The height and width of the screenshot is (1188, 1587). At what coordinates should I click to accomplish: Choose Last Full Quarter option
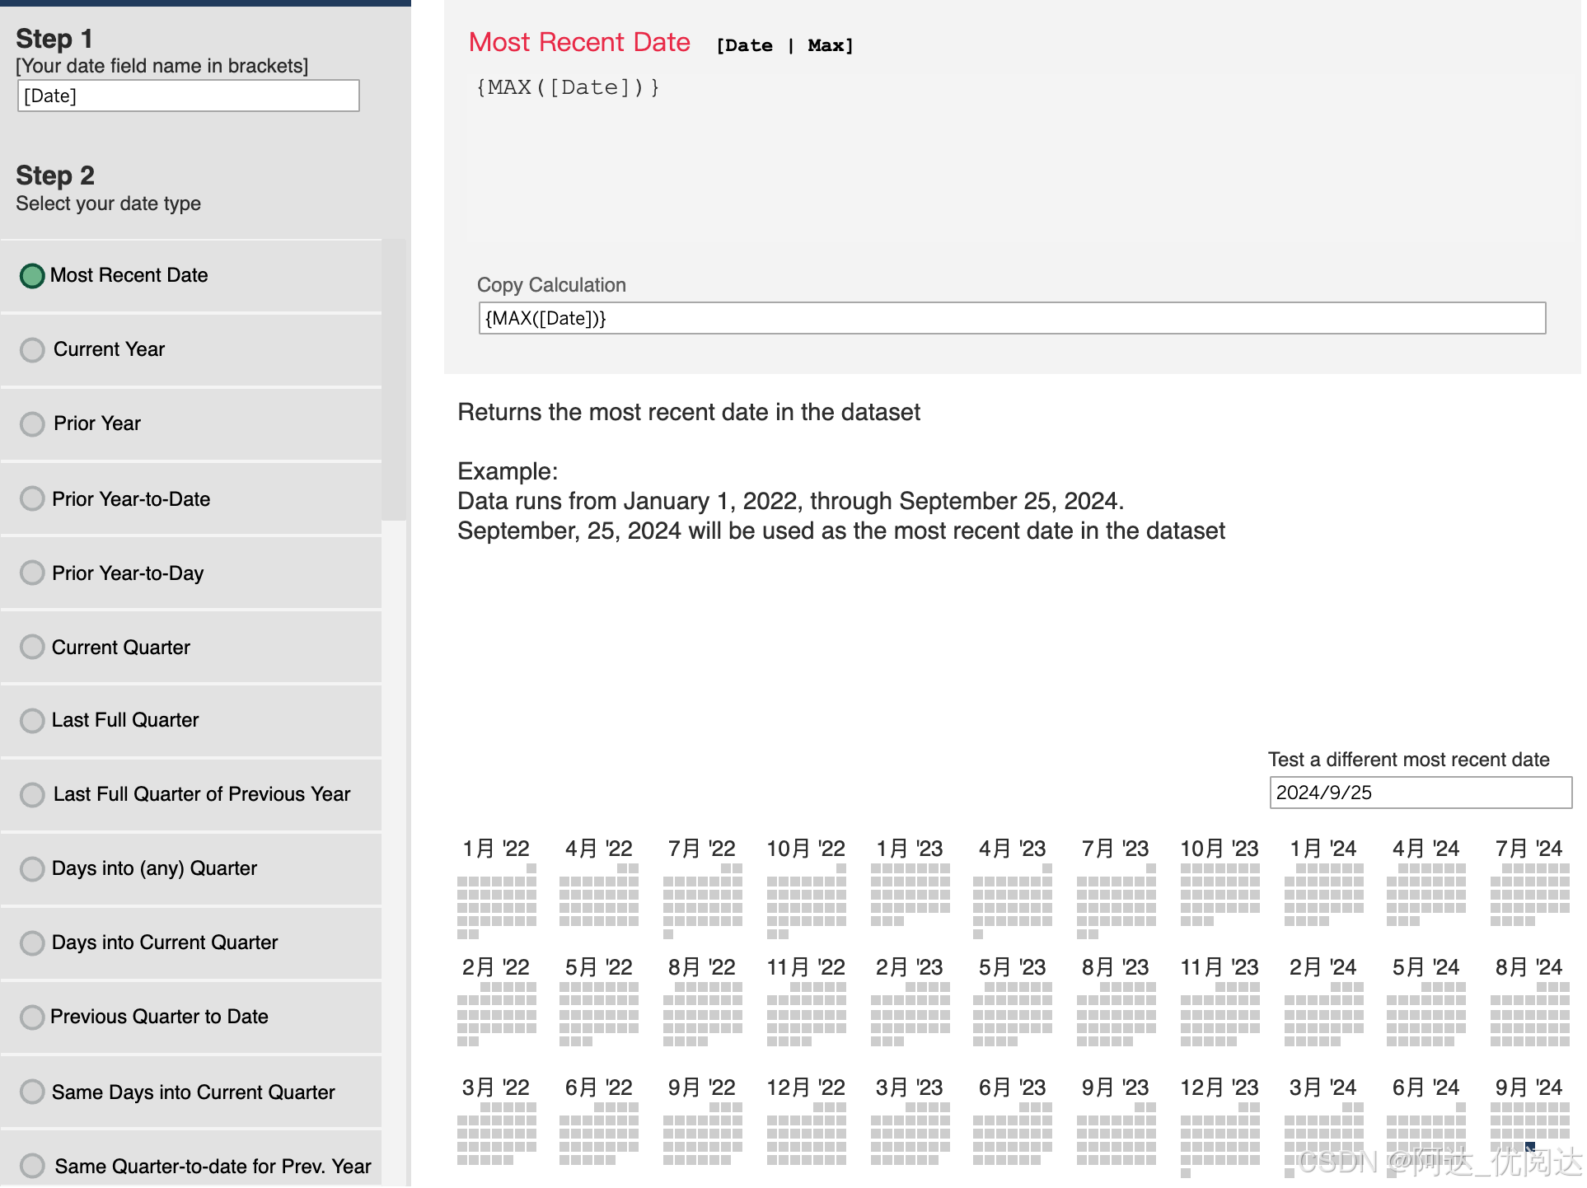(32, 721)
